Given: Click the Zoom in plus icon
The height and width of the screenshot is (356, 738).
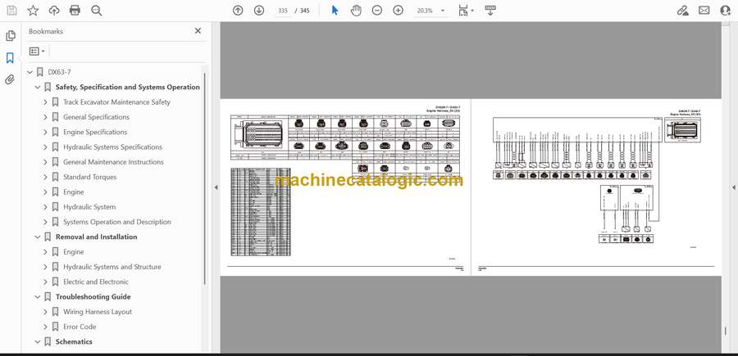Looking at the screenshot, I should pyautogui.click(x=398, y=11).
